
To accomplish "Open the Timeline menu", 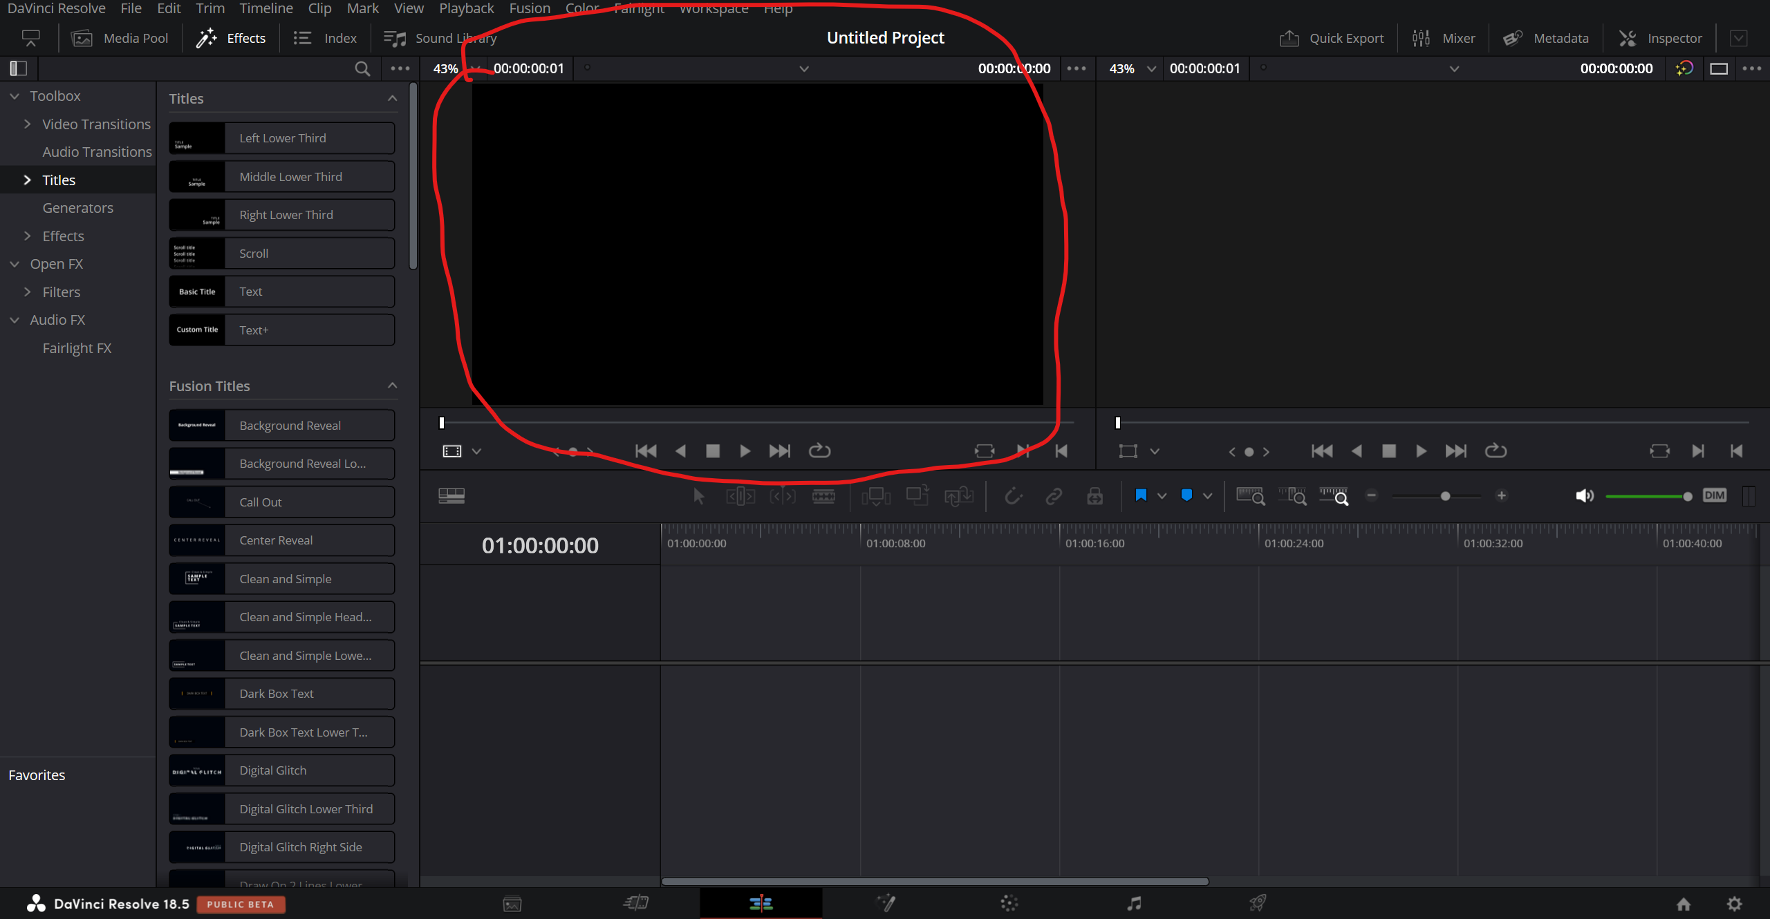I will tap(266, 8).
